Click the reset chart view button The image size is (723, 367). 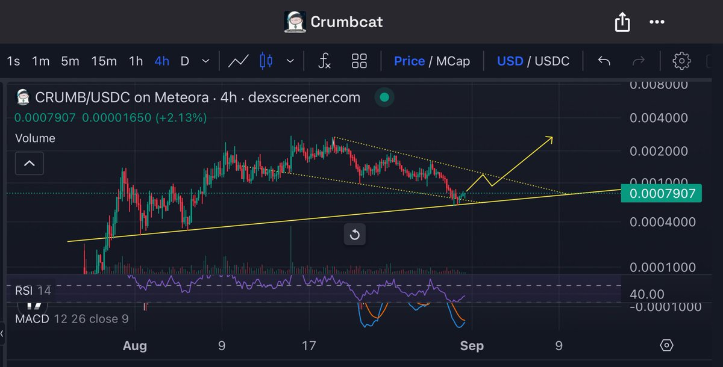click(x=355, y=235)
